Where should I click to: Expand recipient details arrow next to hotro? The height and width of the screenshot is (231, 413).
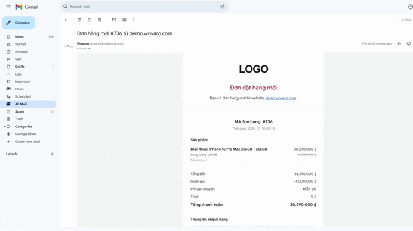pos(90,48)
